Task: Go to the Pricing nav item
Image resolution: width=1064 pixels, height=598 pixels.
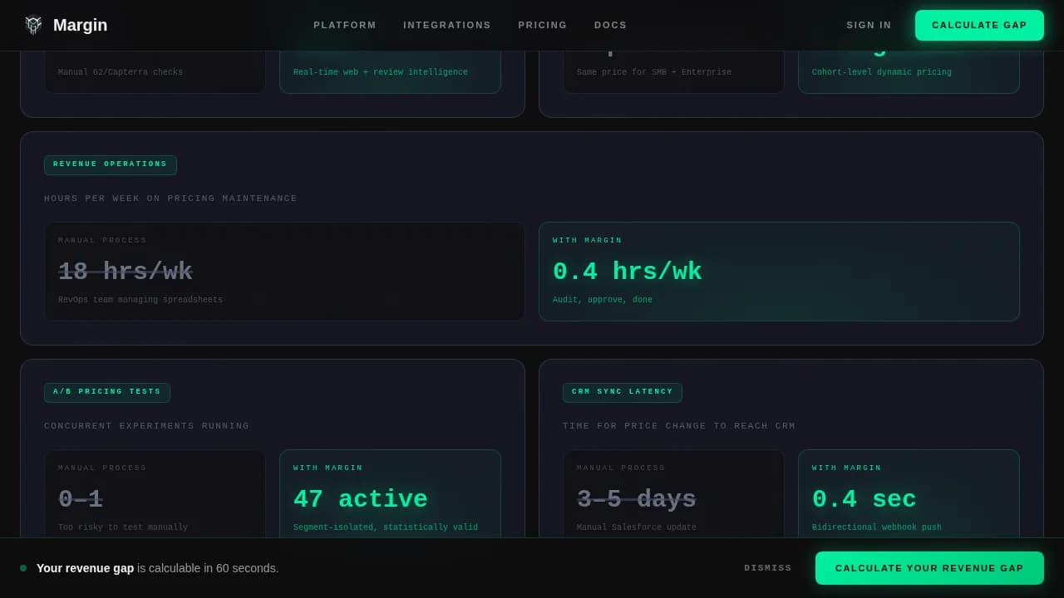Action: coord(543,25)
